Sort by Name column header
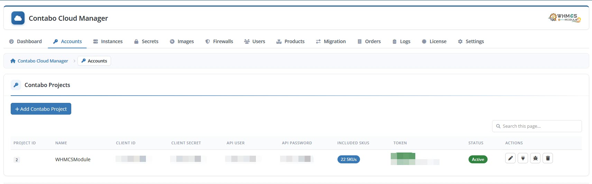This screenshot has width=592, height=184. (61, 143)
